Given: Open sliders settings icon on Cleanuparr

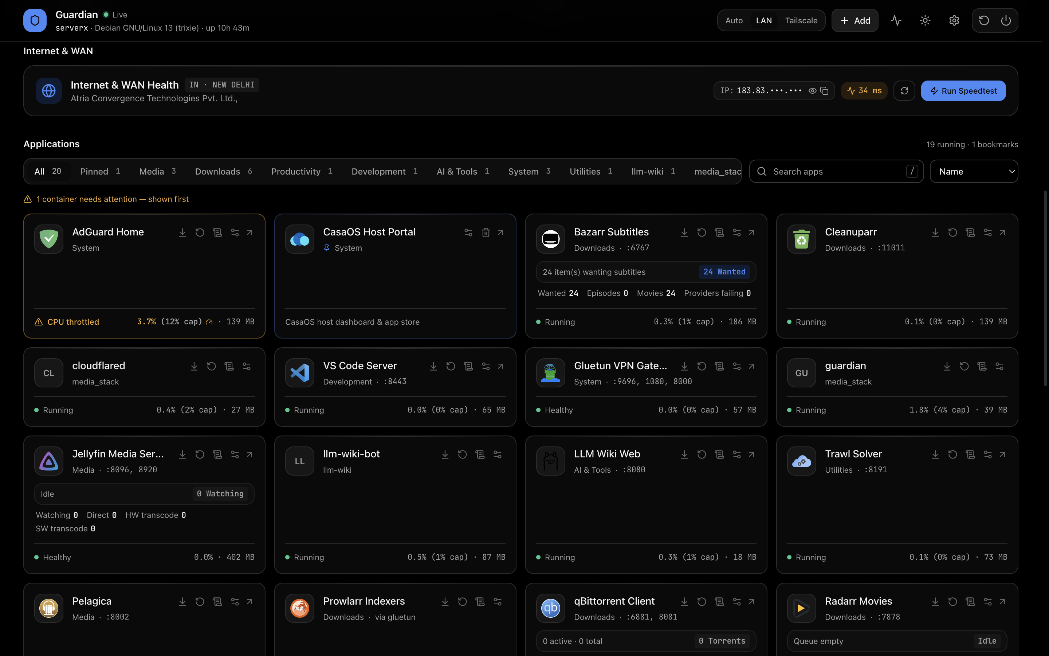Looking at the screenshot, I should tap(988, 233).
